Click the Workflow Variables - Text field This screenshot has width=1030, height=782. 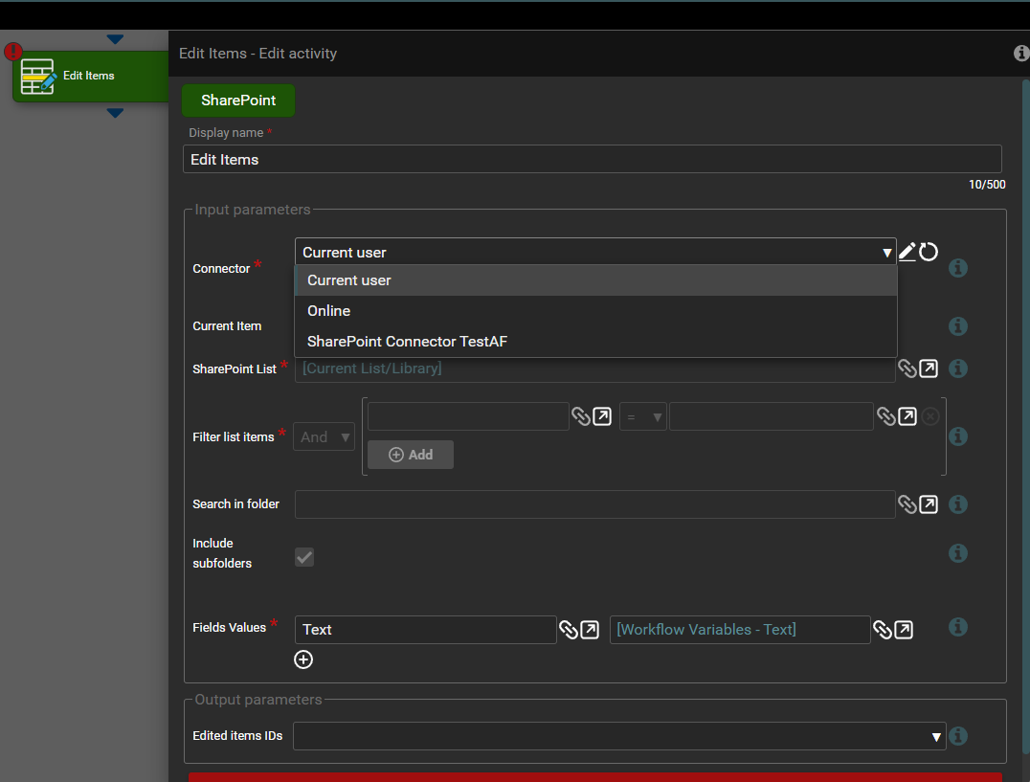[x=739, y=630]
